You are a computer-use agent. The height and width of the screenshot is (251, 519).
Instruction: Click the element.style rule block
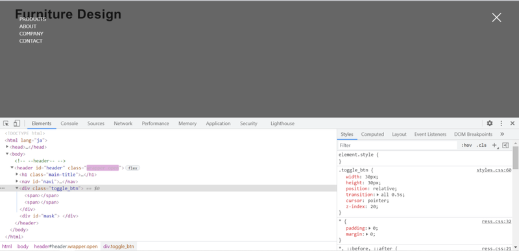point(425,158)
